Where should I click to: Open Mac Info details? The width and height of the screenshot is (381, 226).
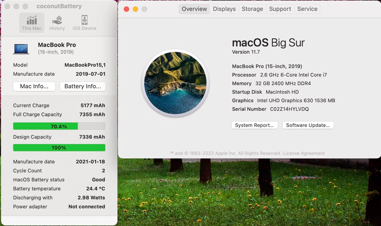[x=34, y=86]
